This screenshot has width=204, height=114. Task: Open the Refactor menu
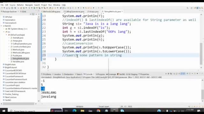click(20, 5)
